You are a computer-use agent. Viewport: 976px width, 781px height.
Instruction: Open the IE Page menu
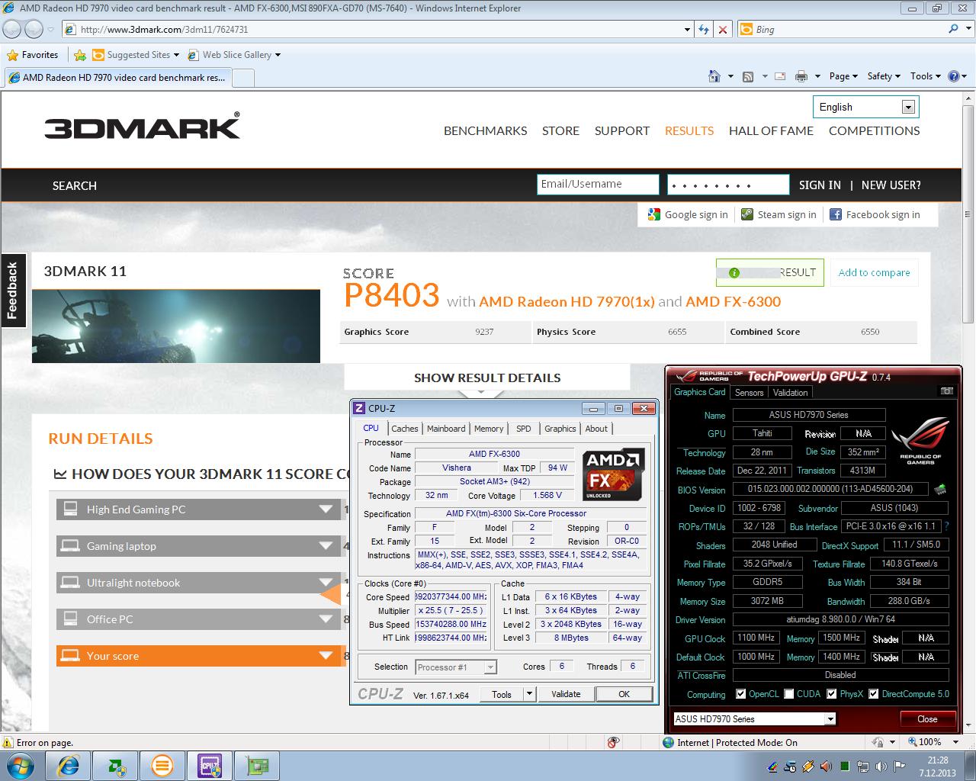tap(844, 76)
